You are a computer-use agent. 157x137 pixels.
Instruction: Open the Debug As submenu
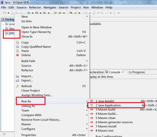[x=52, y=106]
